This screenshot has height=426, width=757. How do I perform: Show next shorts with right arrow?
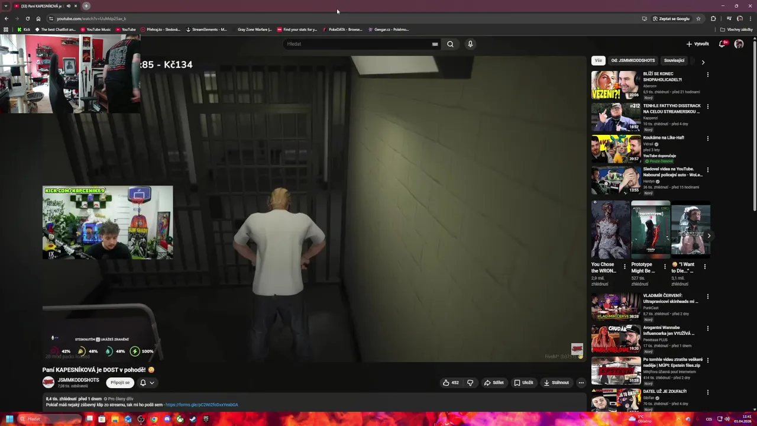(x=709, y=235)
